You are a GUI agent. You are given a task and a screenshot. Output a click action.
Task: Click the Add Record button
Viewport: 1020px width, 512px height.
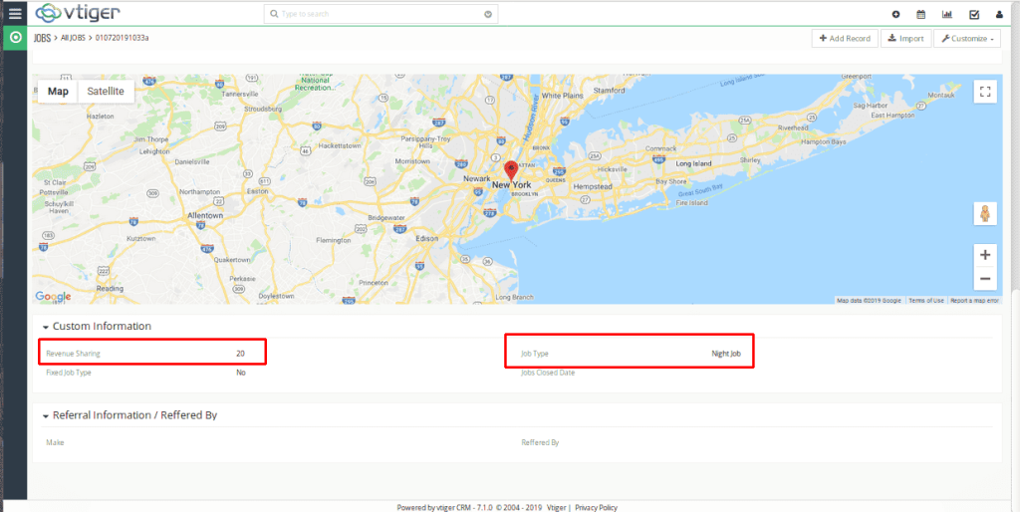tap(844, 39)
